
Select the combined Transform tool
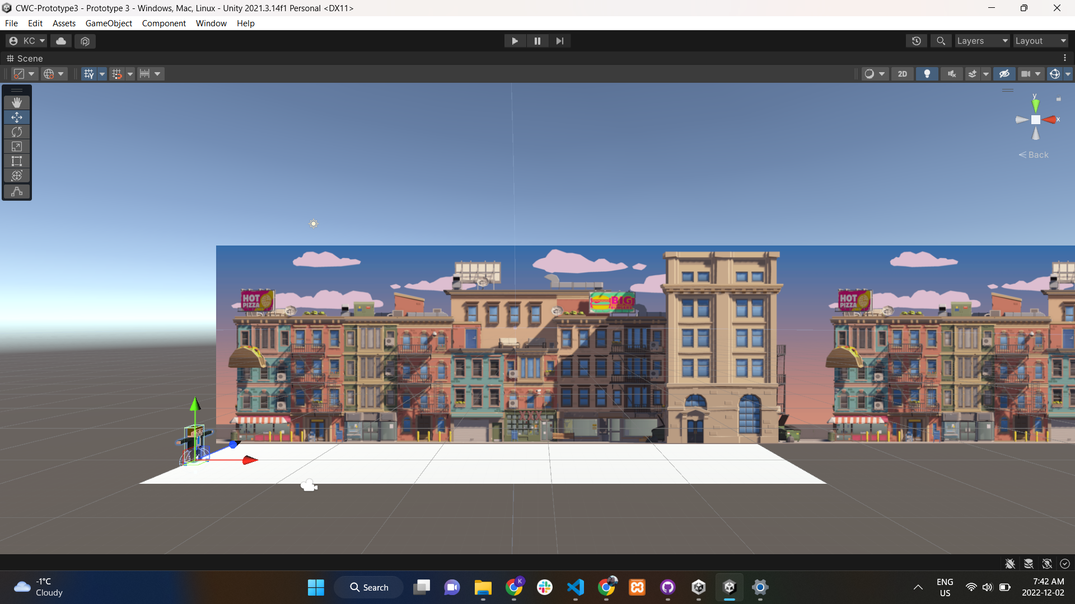(17, 176)
